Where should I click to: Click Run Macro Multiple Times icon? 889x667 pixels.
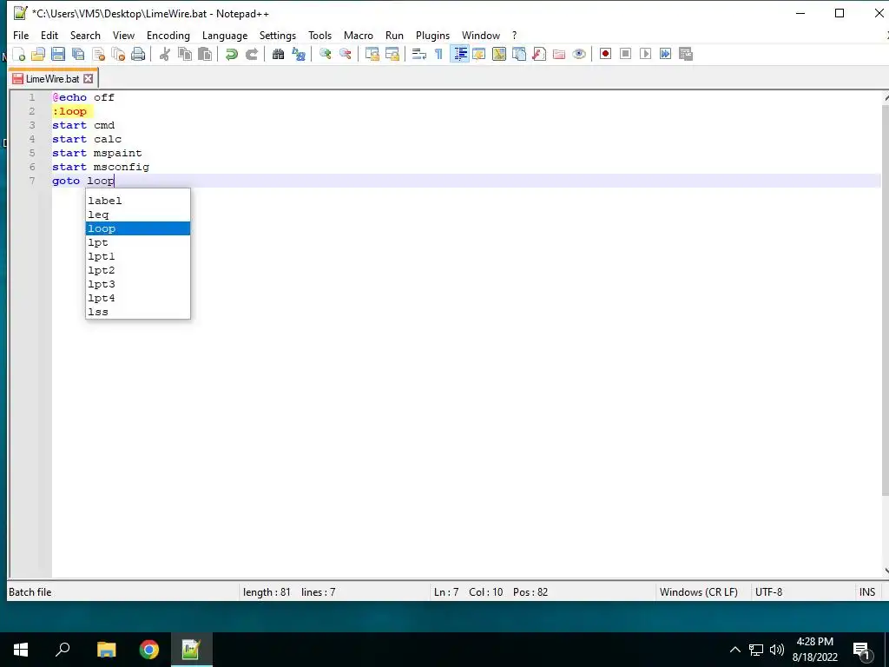point(666,54)
